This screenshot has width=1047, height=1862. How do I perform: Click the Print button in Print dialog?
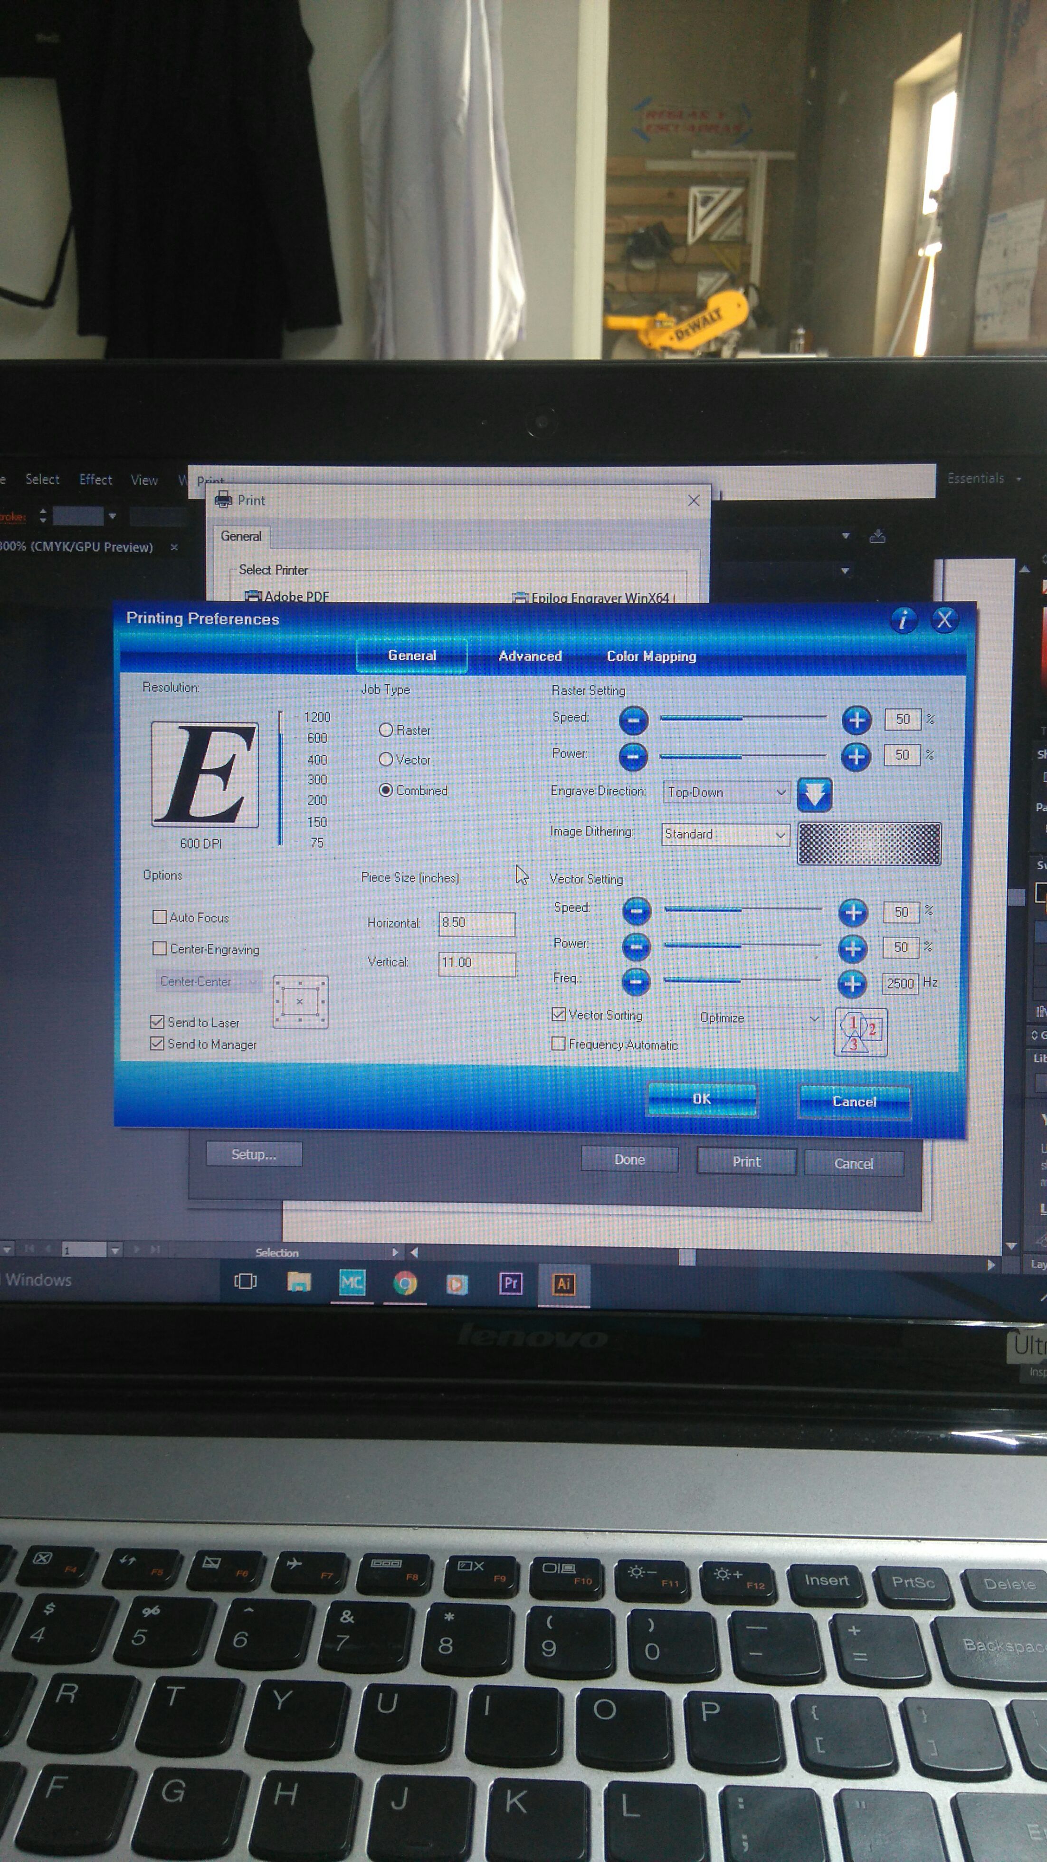click(x=746, y=1161)
